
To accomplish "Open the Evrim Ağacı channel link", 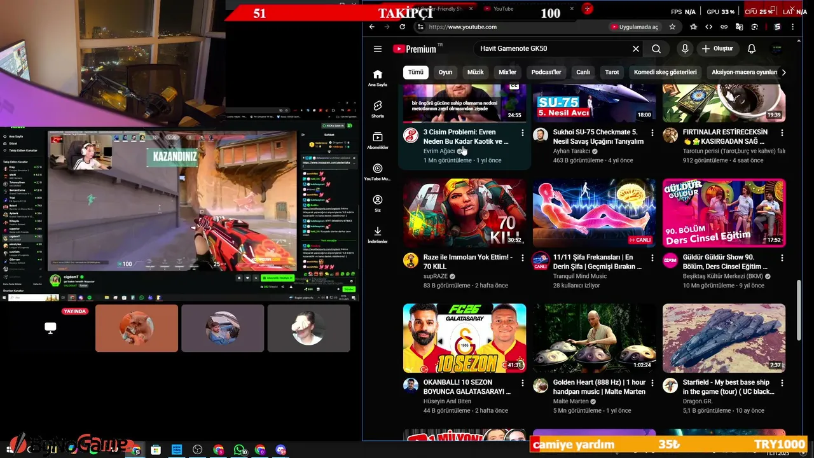I will pyautogui.click(x=439, y=151).
